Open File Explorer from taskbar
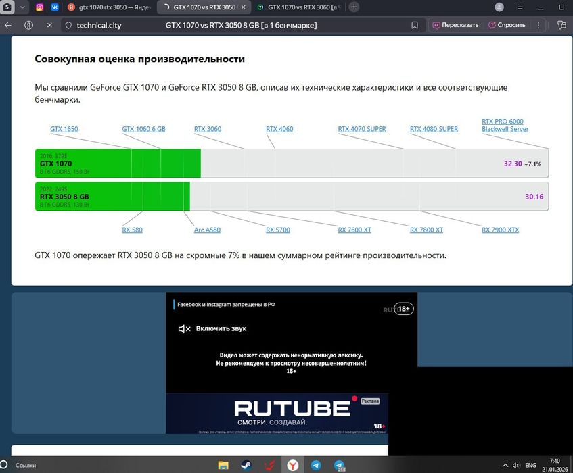This screenshot has height=473, width=573. 223,465
